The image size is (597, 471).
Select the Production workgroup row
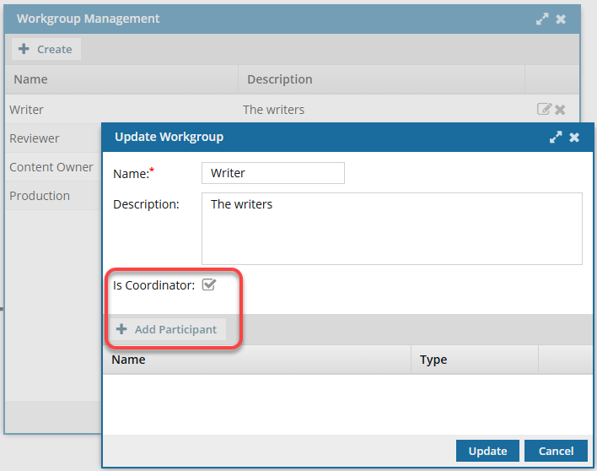[x=40, y=196]
